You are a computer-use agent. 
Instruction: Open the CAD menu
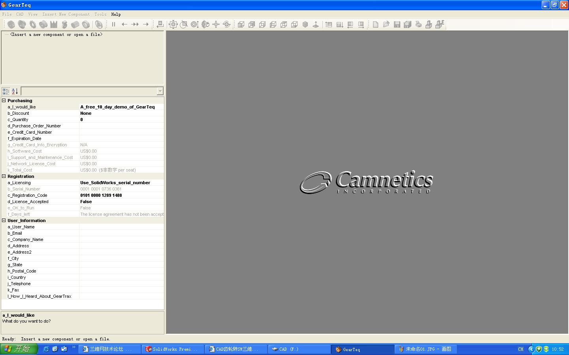pos(20,14)
